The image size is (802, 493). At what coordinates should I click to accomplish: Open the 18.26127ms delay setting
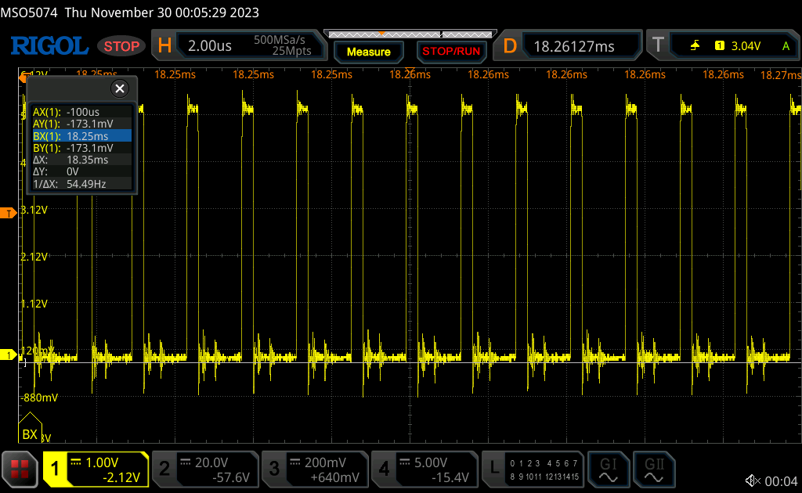pos(580,46)
